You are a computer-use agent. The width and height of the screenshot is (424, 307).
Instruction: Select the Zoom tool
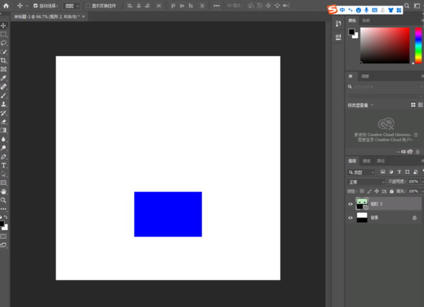[x=4, y=200]
